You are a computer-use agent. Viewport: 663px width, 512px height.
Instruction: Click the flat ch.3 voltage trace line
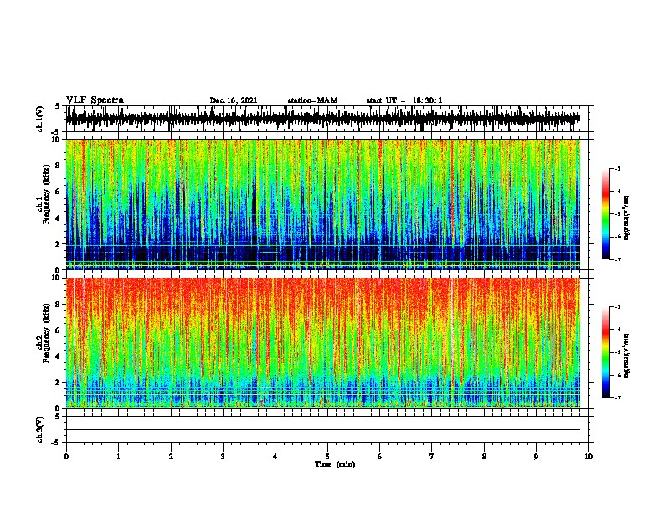[323, 430]
